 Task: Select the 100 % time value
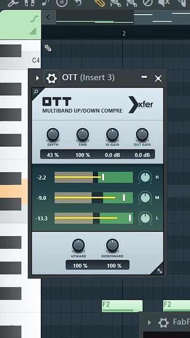(83, 155)
